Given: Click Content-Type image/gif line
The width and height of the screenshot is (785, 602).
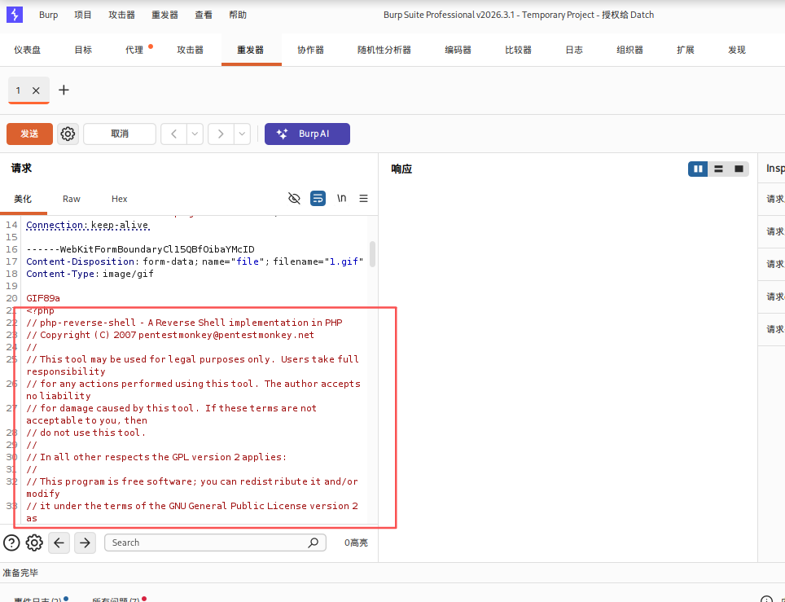Looking at the screenshot, I should pos(90,274).
